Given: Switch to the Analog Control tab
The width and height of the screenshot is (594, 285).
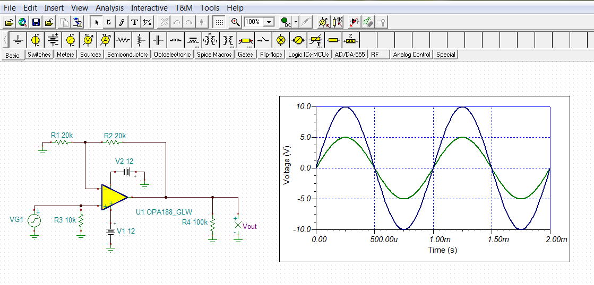Looking at the screenshot, I should [411, 55].
